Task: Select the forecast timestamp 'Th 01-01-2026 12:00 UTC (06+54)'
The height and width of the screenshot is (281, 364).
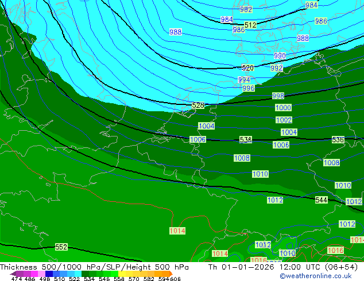Action: click(283, 267)
